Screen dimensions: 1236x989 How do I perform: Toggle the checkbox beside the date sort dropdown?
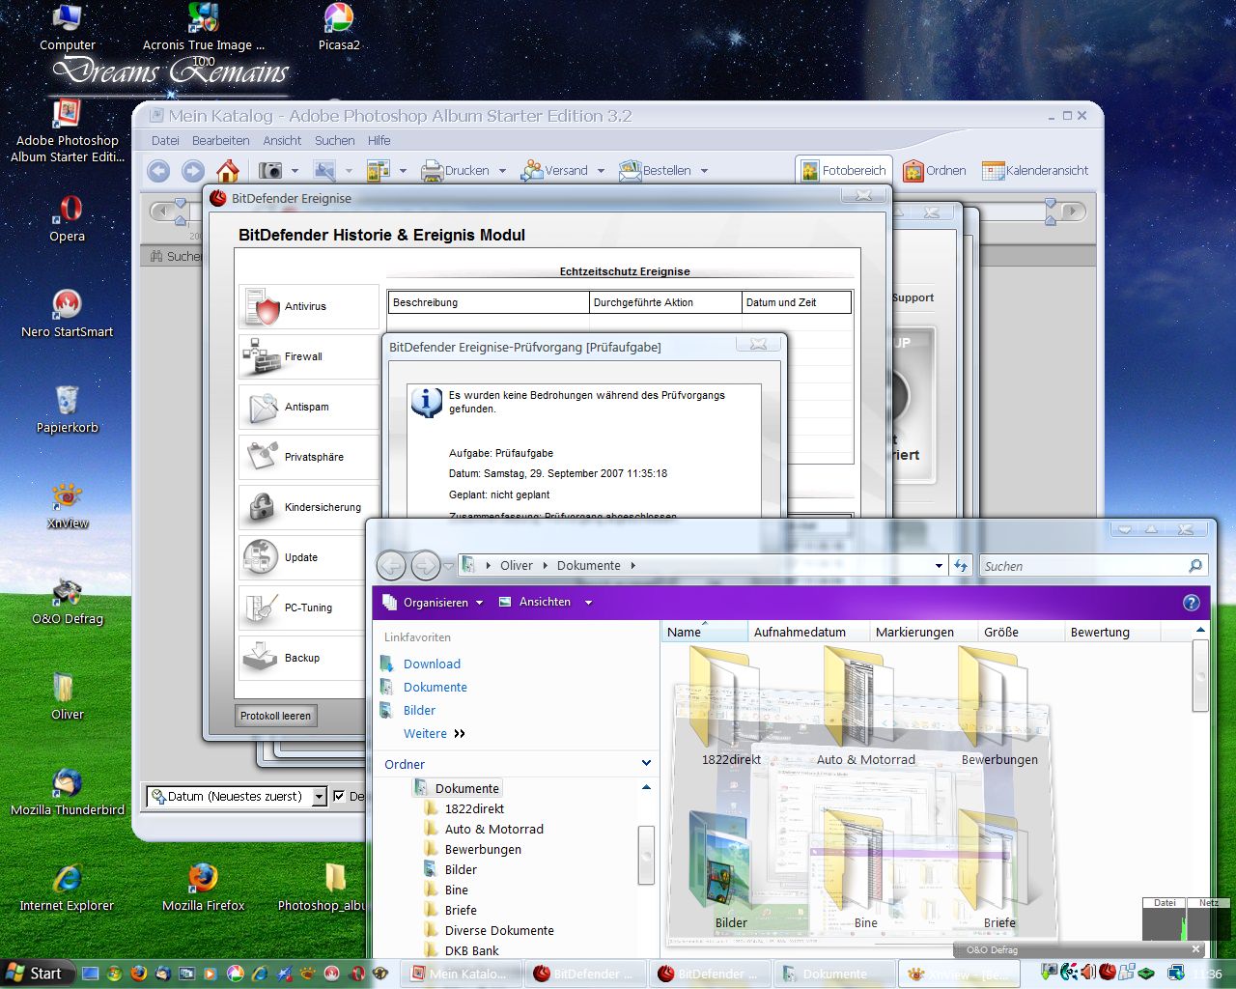coord(339,796)
